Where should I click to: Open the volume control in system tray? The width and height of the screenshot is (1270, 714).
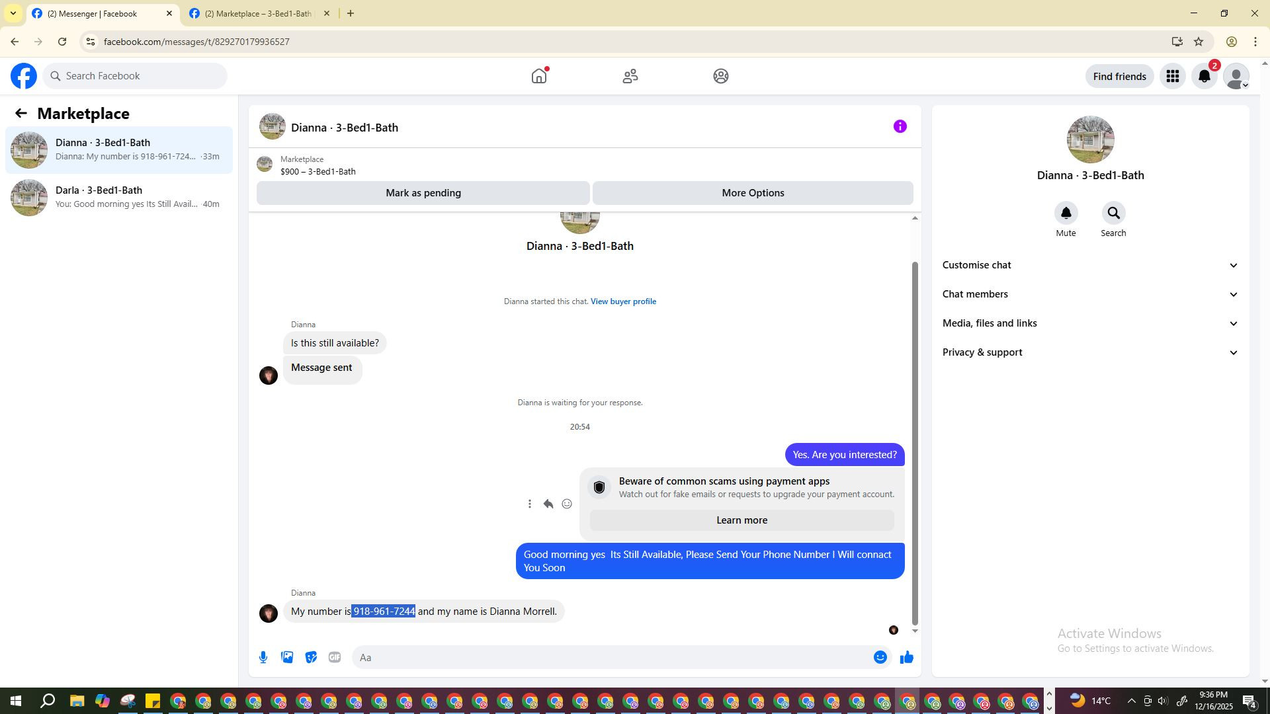[x=1162, y=701]
